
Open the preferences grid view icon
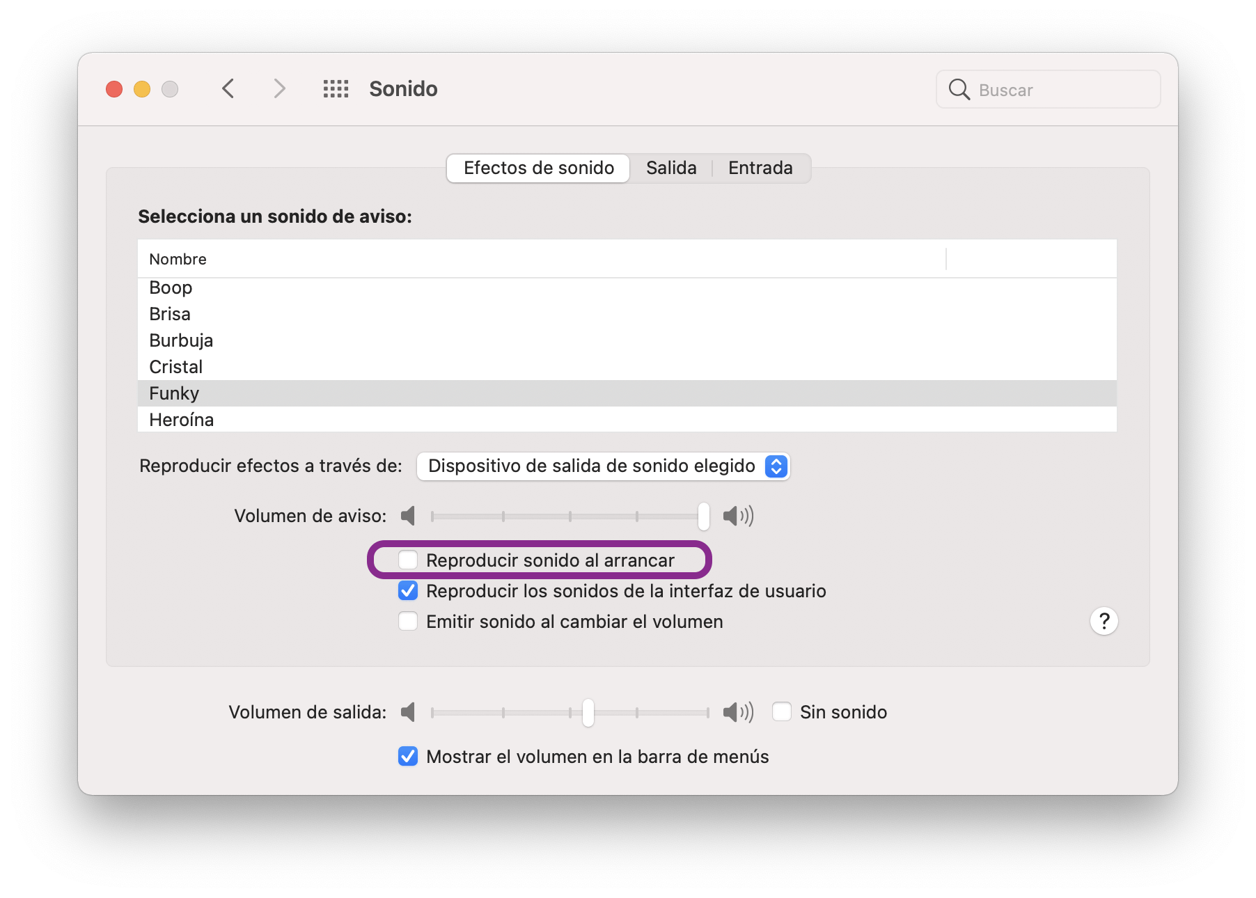coord(336,88)
